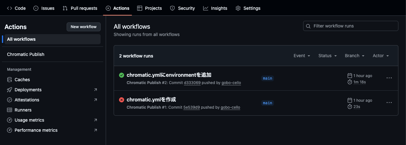Open Attestations in the sidebar
The width and height of the screenshot is (406, 145).
coord(51,100)
